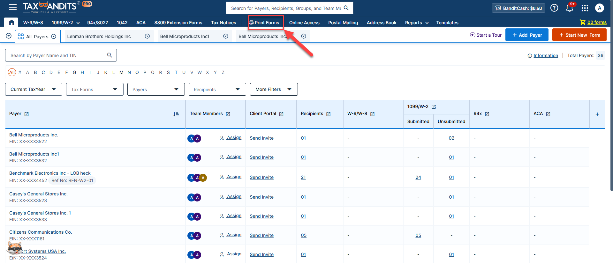The height and width of the screenshot is (263, 613).
Task: Filter payers by letter M
Action: point(121,72)
